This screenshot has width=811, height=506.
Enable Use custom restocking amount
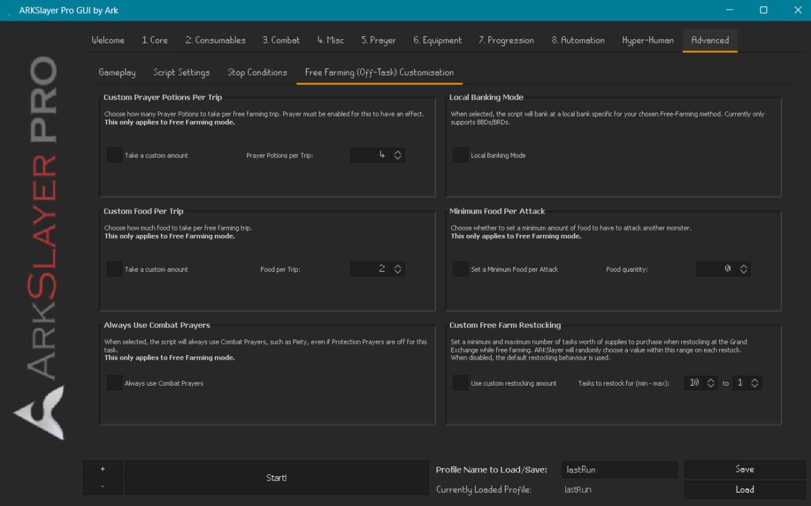pyautogui.click(x=461, y=383)
